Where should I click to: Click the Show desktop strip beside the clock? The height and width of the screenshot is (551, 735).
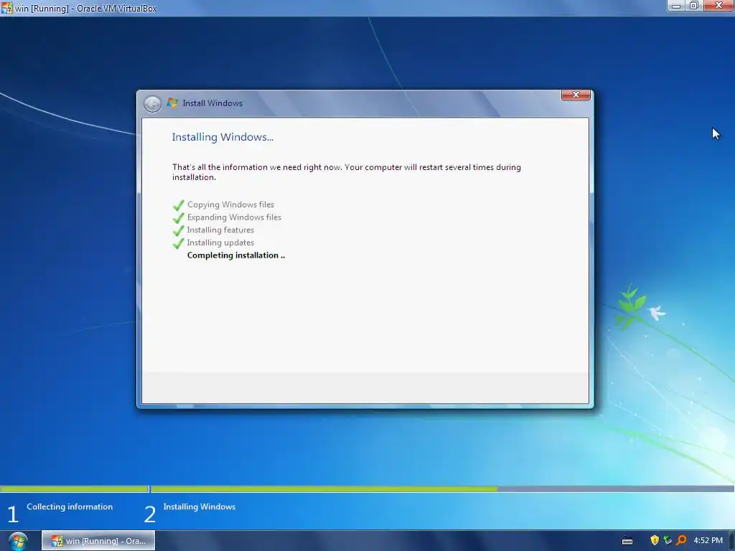pyautogui.click(x=731, y=541)
